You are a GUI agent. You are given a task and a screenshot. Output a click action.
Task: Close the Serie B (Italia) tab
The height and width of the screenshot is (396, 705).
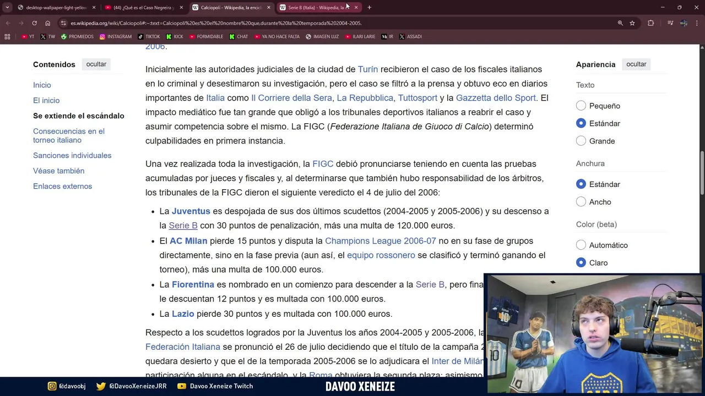point(356,8)
